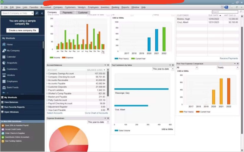Select Company Savings Account row
The width and height of the screenshot is (244, 152).
[x=76, y=74]
